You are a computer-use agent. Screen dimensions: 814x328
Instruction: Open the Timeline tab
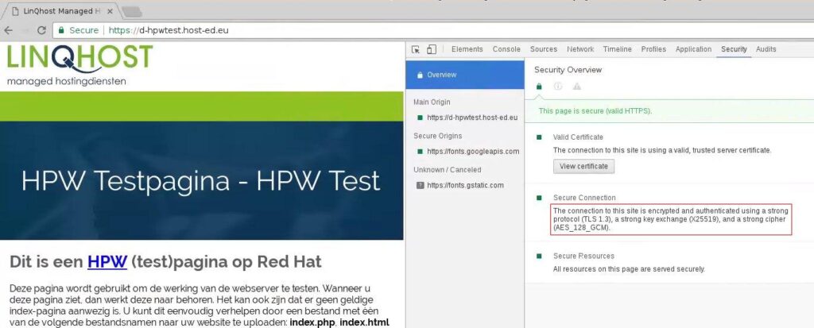click(x=617, y=49)
